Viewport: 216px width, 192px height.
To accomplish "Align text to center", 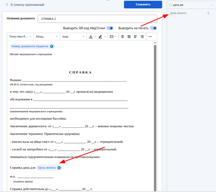I will tap(122, 37).
